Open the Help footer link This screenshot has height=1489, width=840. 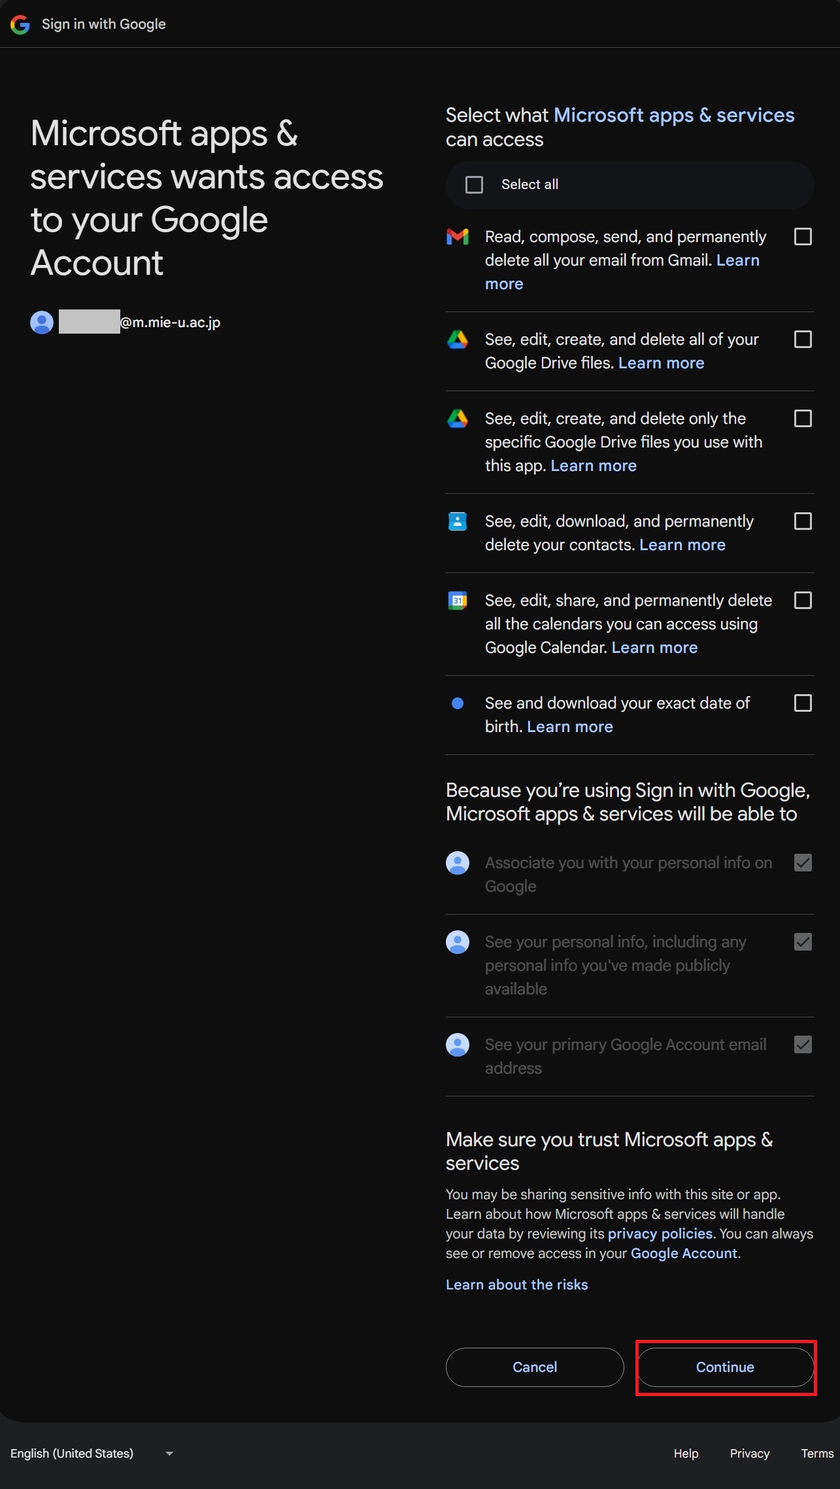pyautogui.click(x=686, y=1453)
